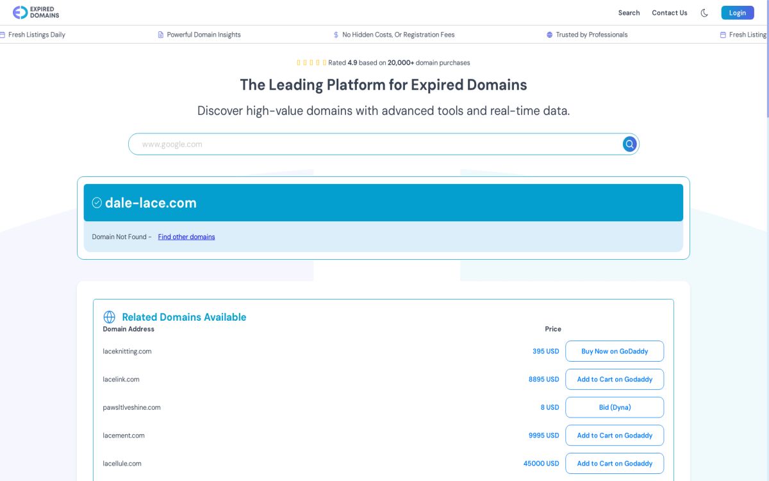Open the Contact Us page
Screen dimensions: 769x481
pyautogui.click(x=669, y=12)
